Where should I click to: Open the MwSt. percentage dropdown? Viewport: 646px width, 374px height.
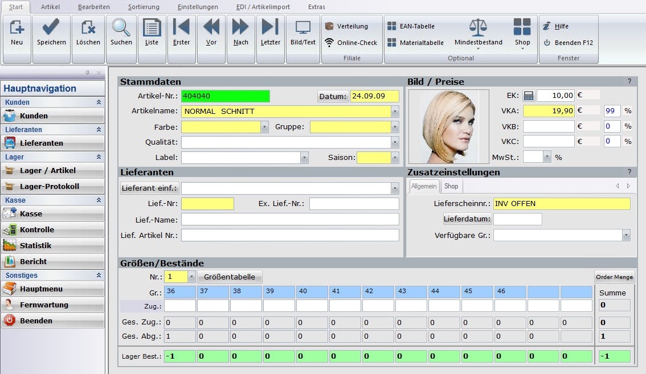coord(547,157)
